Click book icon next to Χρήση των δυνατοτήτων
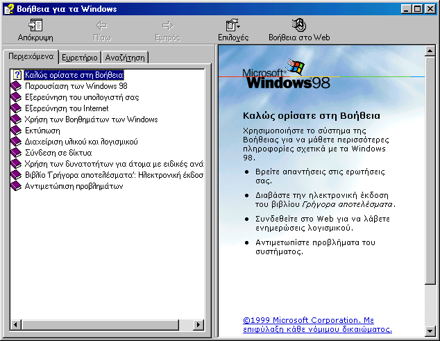Image resolution: width=440 pixels, height=341 pixels. 16,164
